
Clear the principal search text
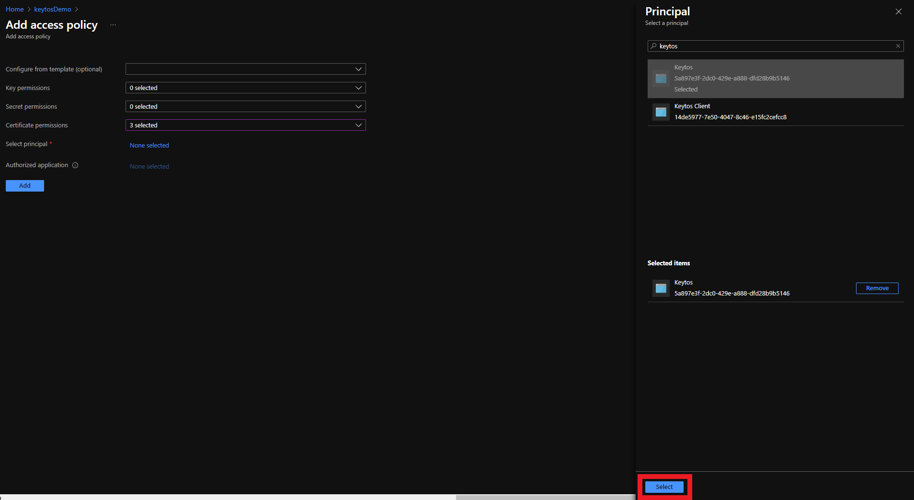click(898, 46)
